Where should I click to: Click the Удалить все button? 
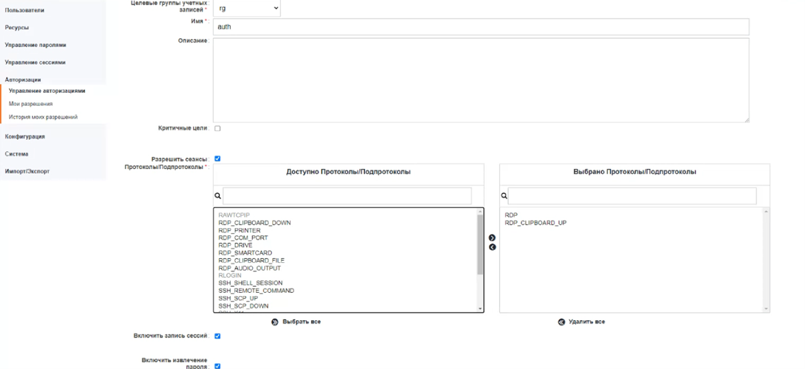pyautogui.click(x=587, y=322)
